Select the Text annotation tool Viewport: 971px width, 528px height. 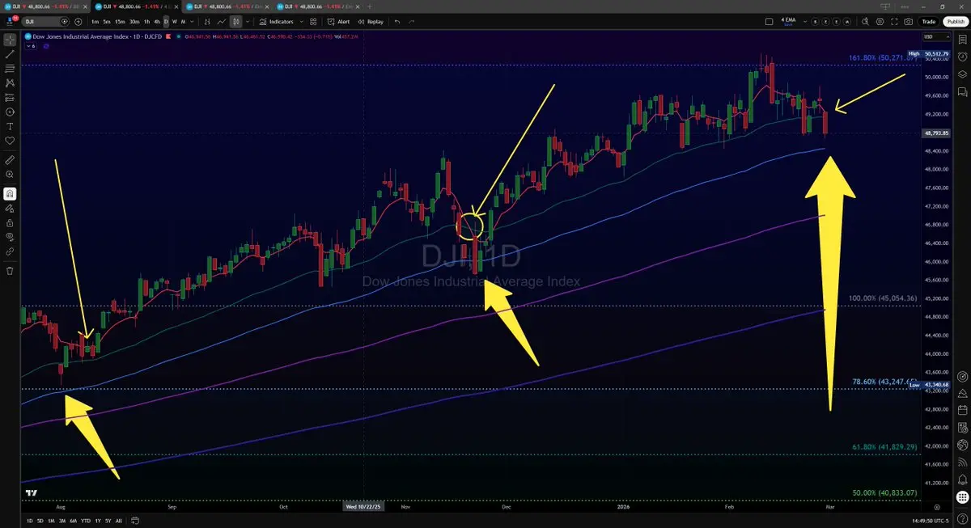point(10,126)
